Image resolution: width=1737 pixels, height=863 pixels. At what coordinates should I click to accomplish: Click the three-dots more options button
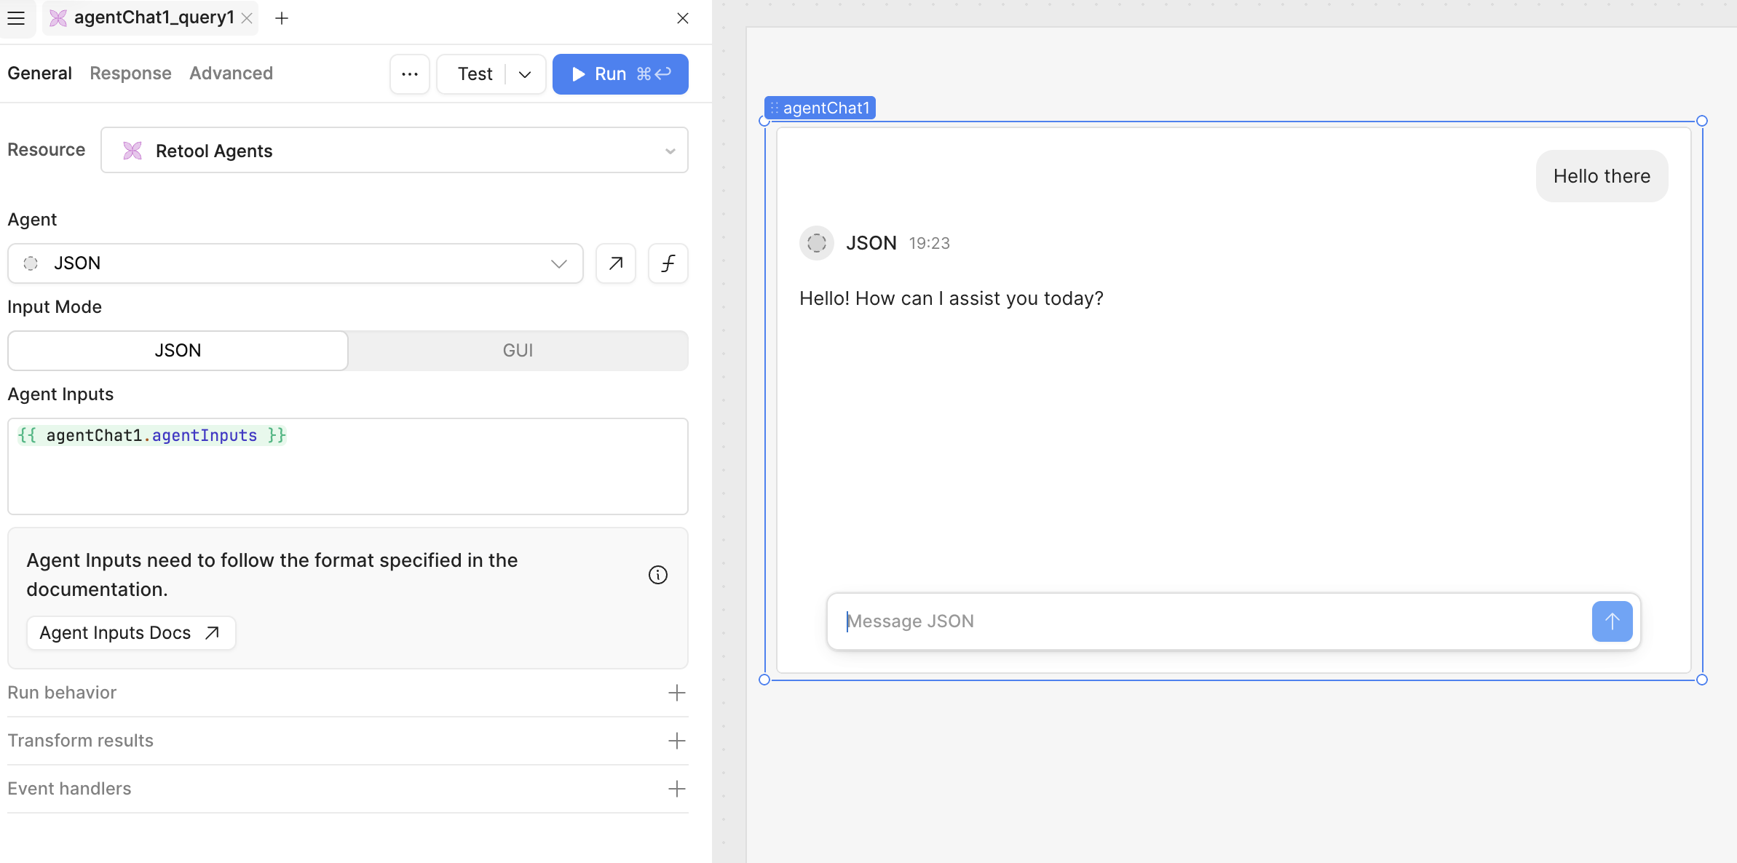point(410,74)
